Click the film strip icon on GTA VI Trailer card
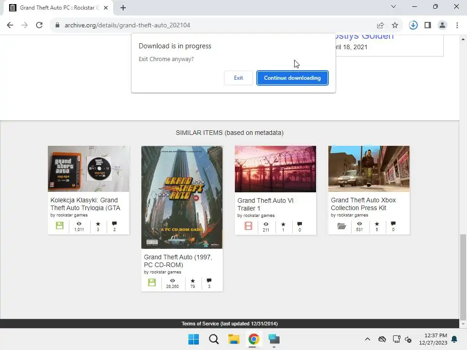 (x=248, y=226)
